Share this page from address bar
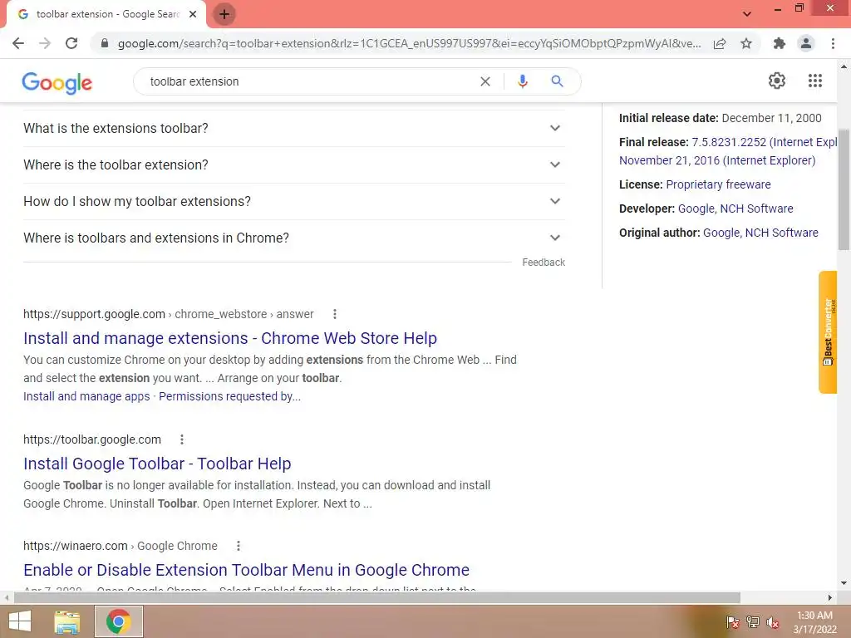 point(720,43)
